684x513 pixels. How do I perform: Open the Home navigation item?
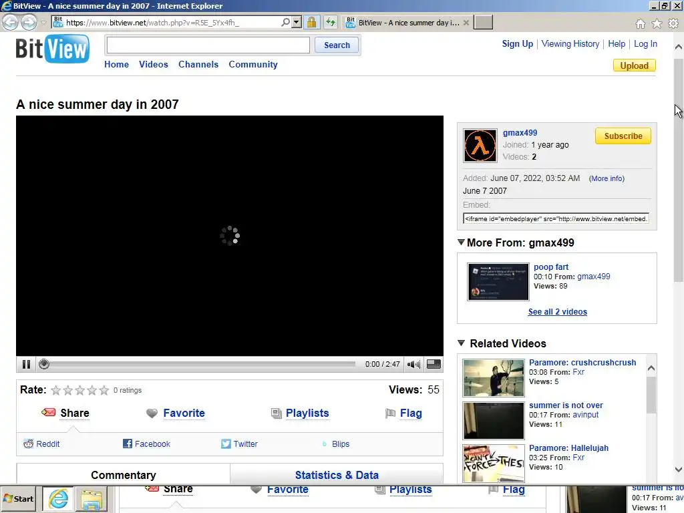pyautogui.click(x=116, y=64)
